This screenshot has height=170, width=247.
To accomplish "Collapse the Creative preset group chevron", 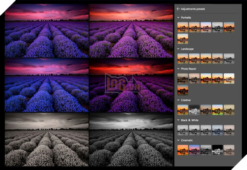I will pos(178,100).
